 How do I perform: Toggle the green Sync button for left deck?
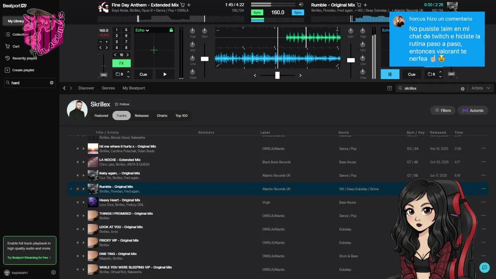pyautogui.click(x=257, y=12)
